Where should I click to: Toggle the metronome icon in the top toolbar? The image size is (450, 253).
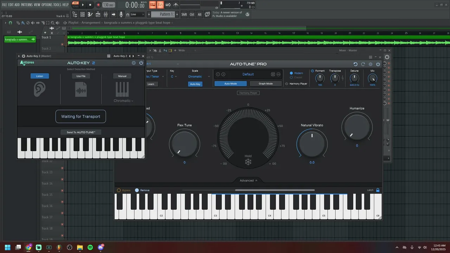coord(176,5)
